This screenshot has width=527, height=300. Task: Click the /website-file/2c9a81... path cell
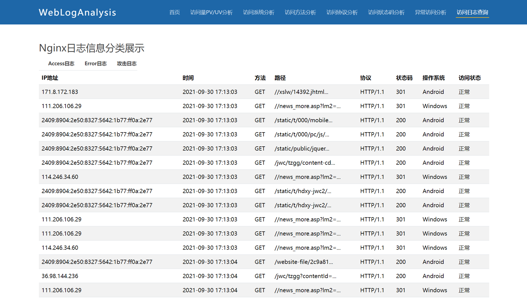304,262
